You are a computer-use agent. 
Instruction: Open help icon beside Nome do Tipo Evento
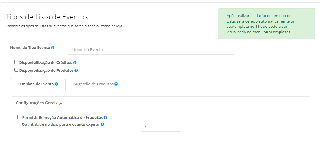[x=53, y=48]
